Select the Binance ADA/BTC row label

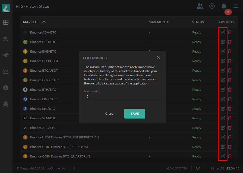point(43,32)
